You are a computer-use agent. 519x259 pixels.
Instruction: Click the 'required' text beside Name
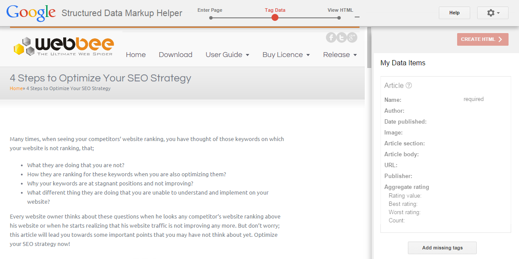473,99
